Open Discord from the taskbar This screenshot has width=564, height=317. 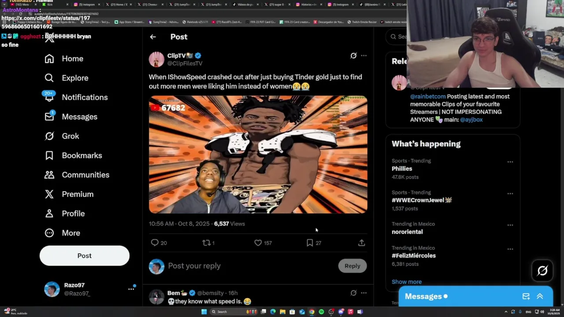coord(341,312)
